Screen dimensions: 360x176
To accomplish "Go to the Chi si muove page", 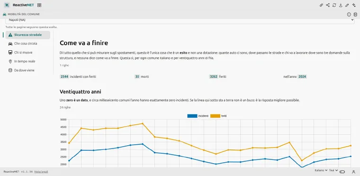I will point(28,53).
